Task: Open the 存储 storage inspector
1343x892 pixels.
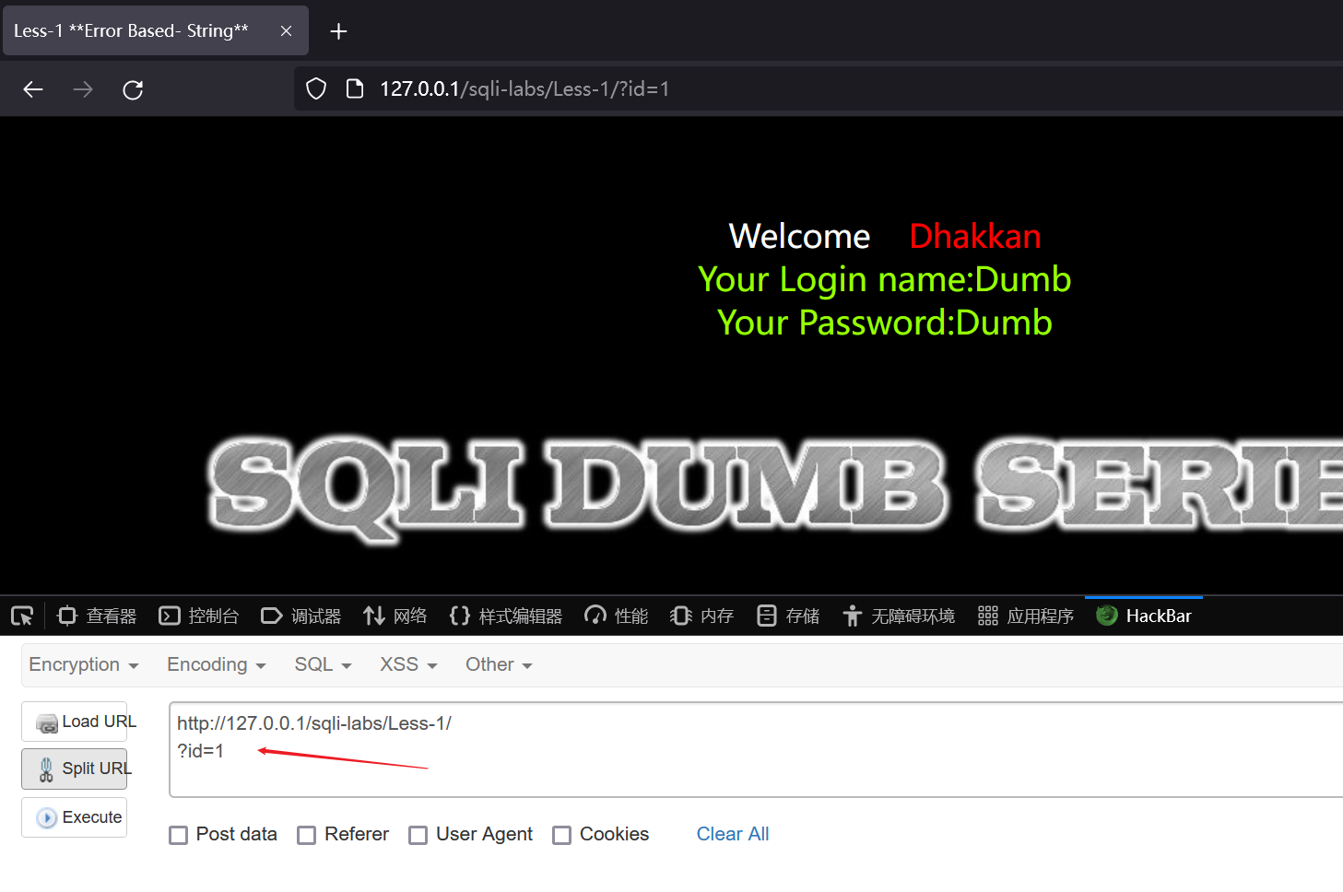Action: pos(787,616)
